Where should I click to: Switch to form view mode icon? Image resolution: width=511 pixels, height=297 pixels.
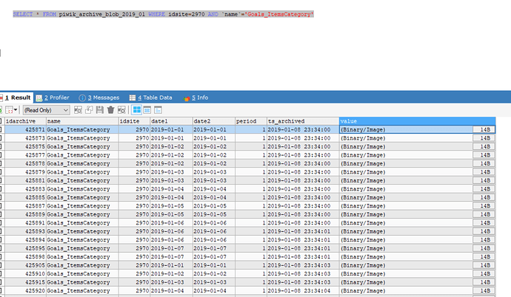tap(147, 110)
